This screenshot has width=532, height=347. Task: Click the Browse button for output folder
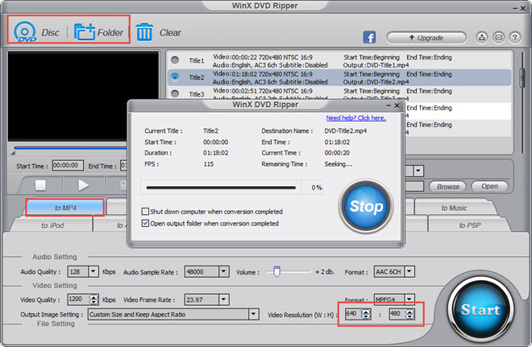[x=448, y=186]
